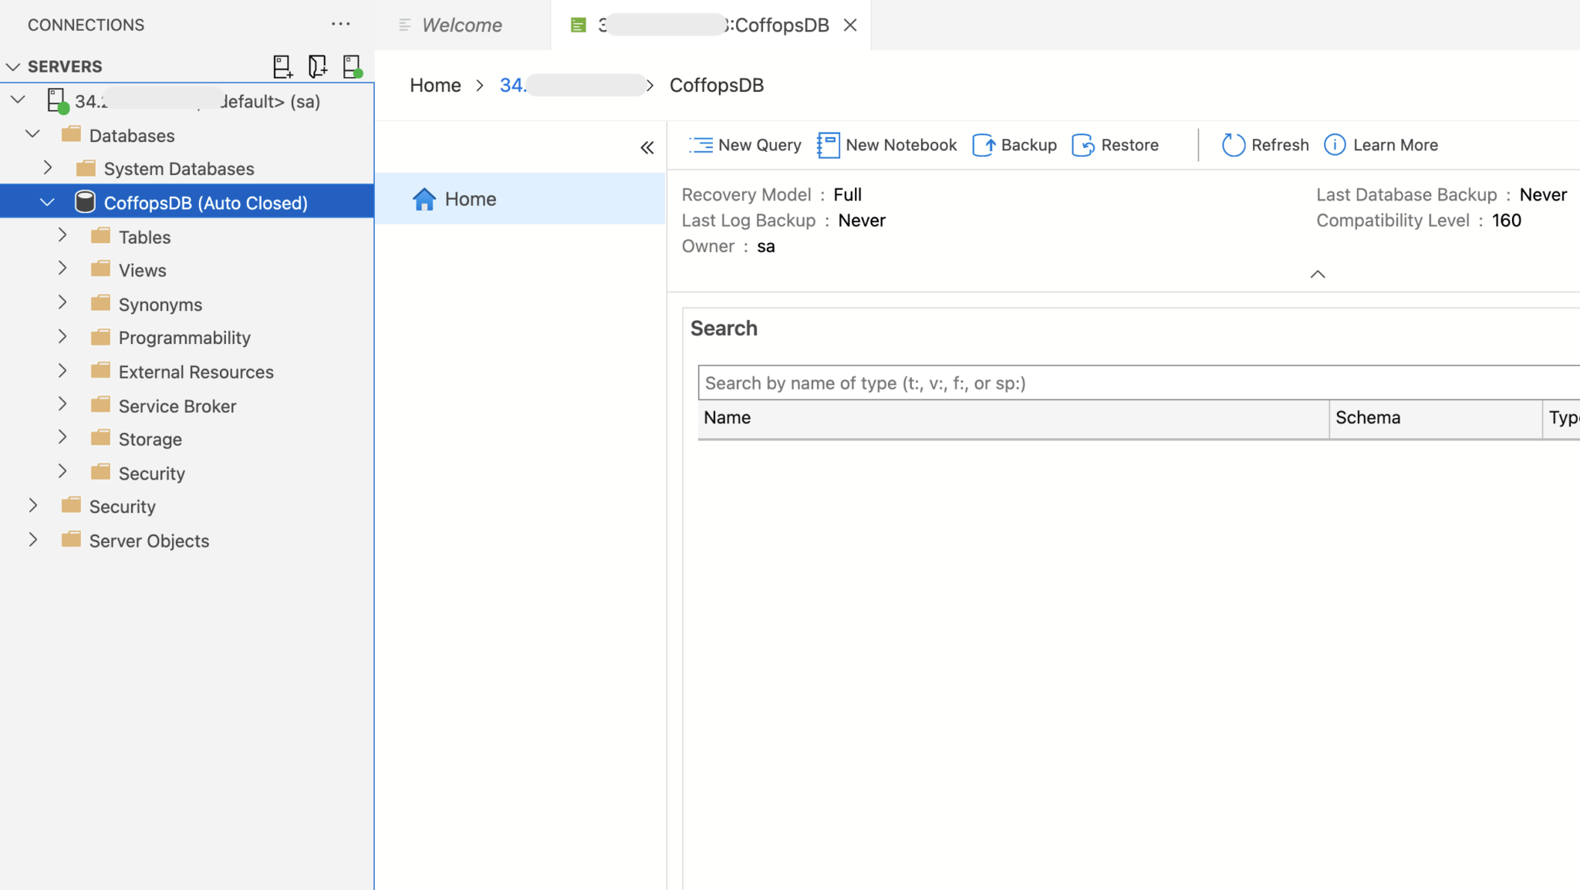Start a Backup of CoffopsDB
The image size is (1580, 890).
(x=1013, y=145)
